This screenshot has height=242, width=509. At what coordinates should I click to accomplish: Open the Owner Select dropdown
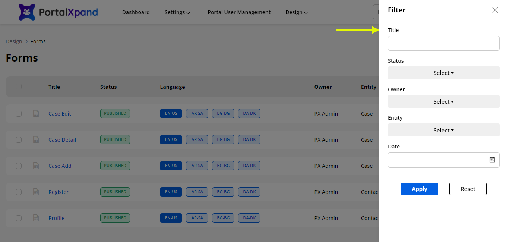[x=443, y=102]
